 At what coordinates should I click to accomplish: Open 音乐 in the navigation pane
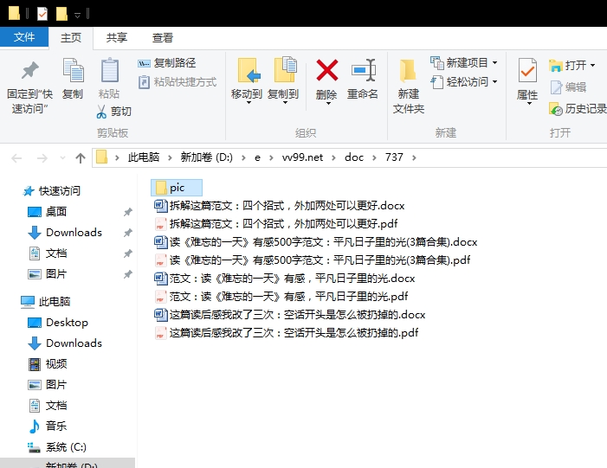click(48, 426)
